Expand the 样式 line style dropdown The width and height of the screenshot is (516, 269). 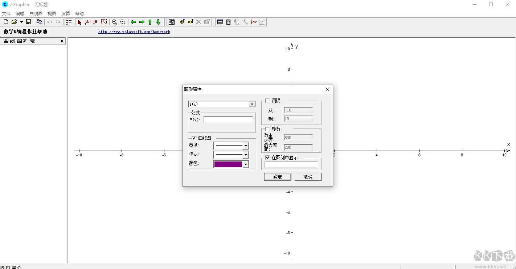(x=246, y=155)
